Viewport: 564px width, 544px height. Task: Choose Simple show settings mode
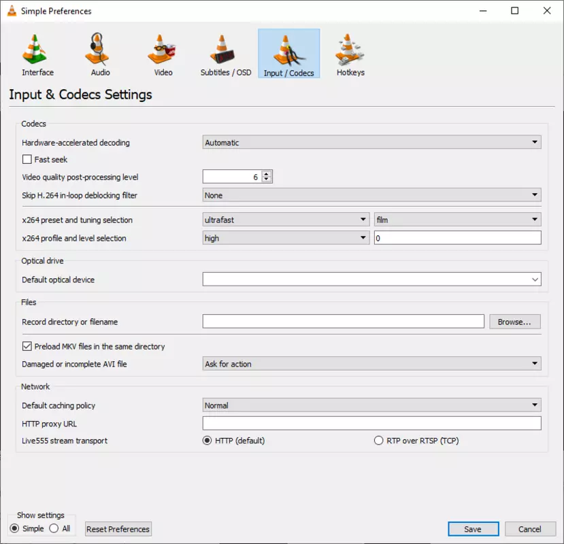click(14, 528)
